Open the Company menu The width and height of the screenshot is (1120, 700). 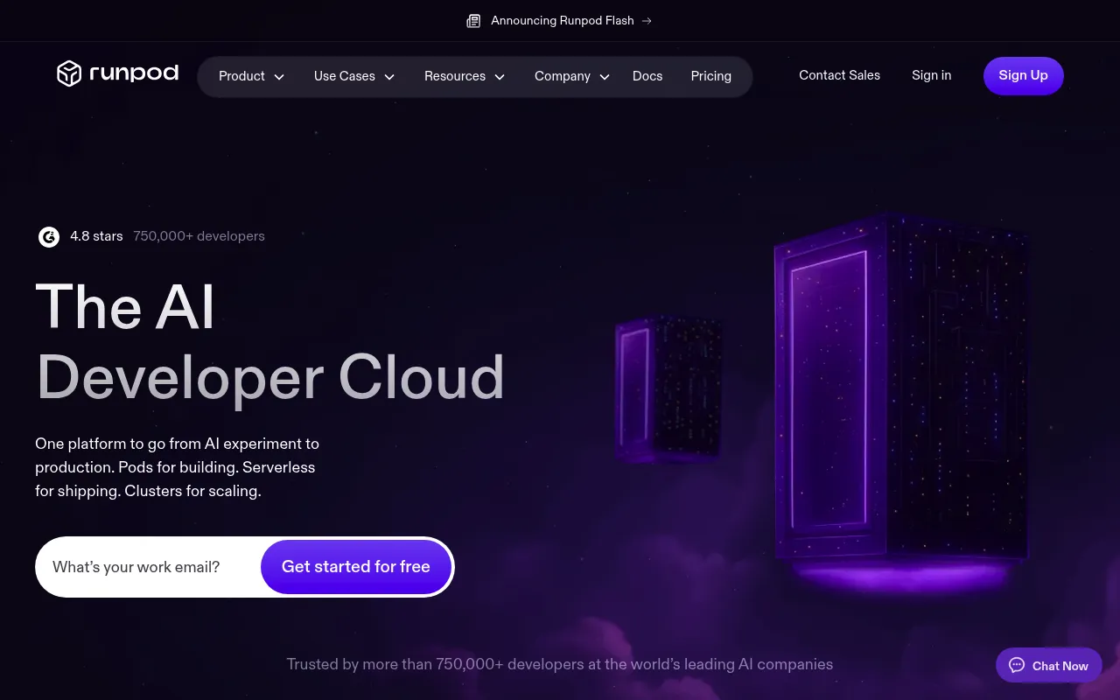tap(572, 76)
